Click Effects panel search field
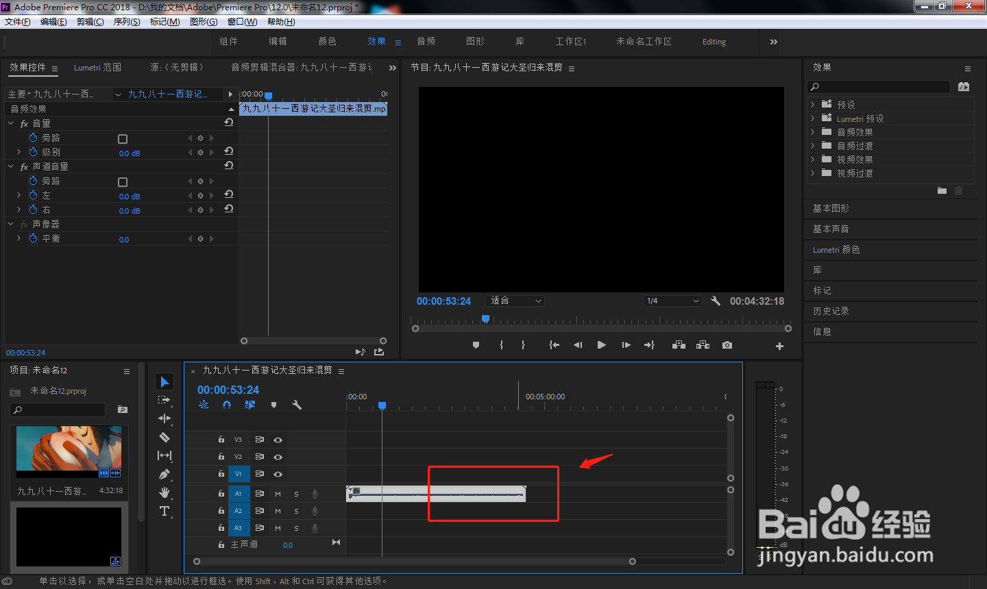 tap(880, 87)
